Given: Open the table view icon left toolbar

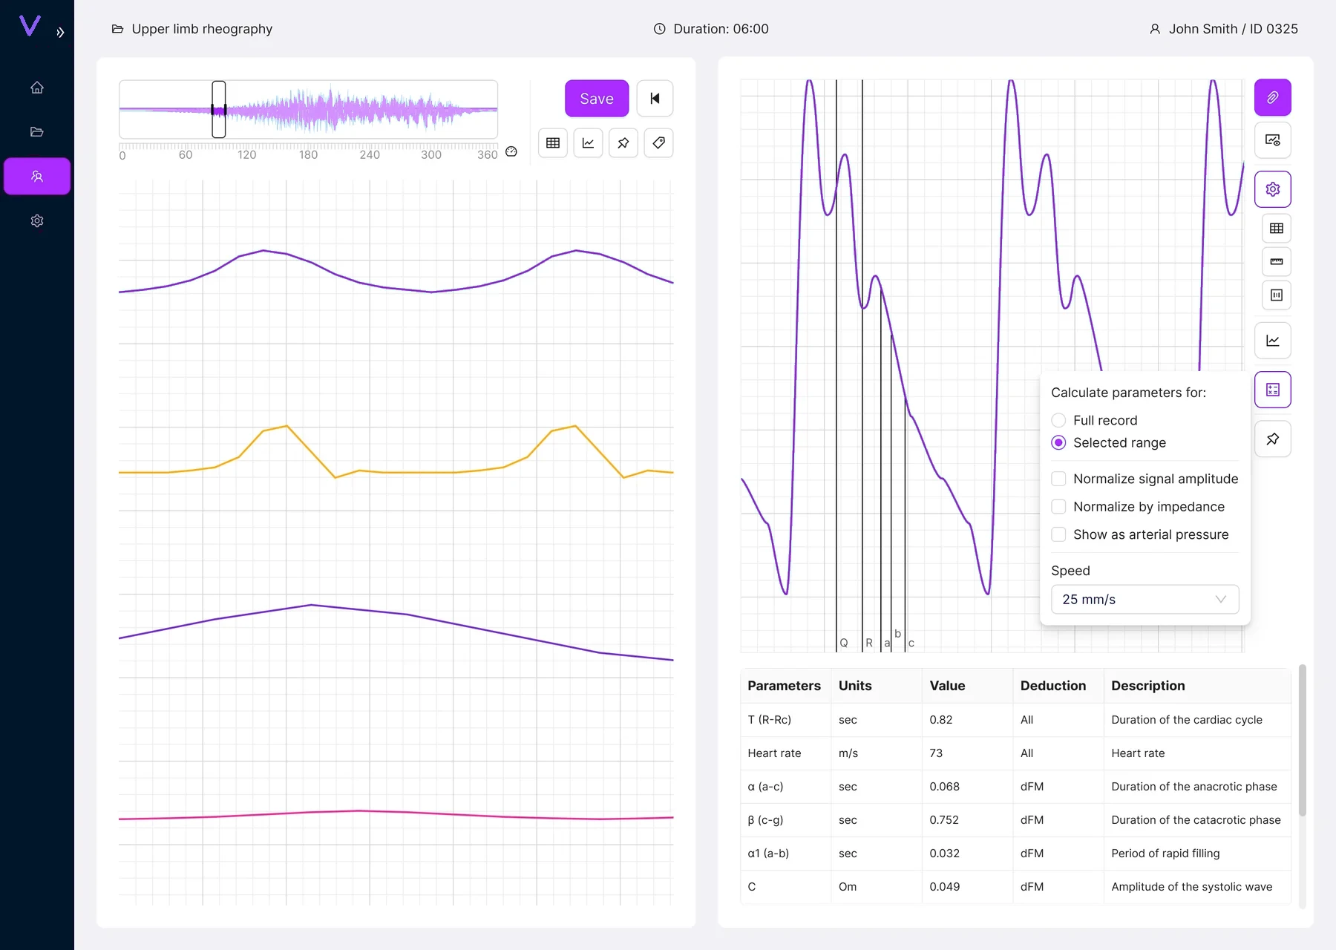Looking at the screenshot, I should pyautogui.click(x=553, y=143).
